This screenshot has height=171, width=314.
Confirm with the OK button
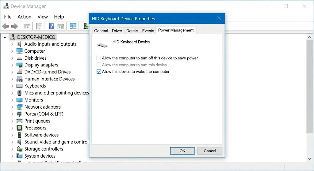pos(182,151)
